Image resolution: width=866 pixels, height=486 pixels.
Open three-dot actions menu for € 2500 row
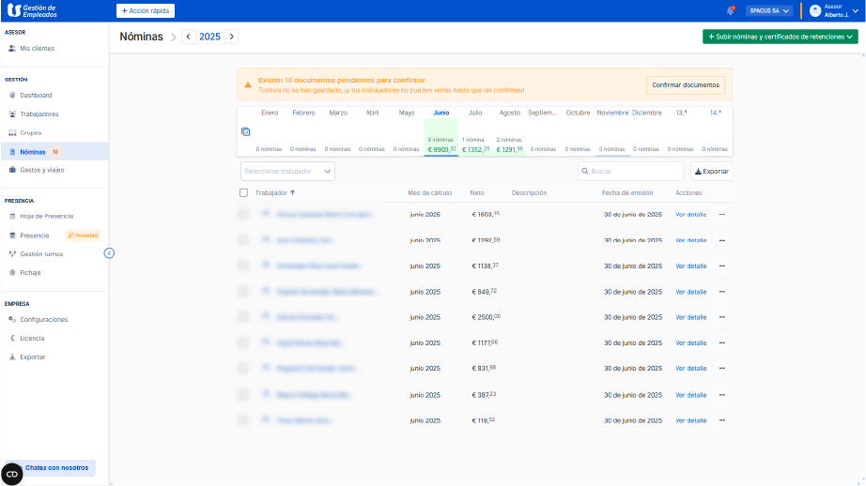[722, 317]
